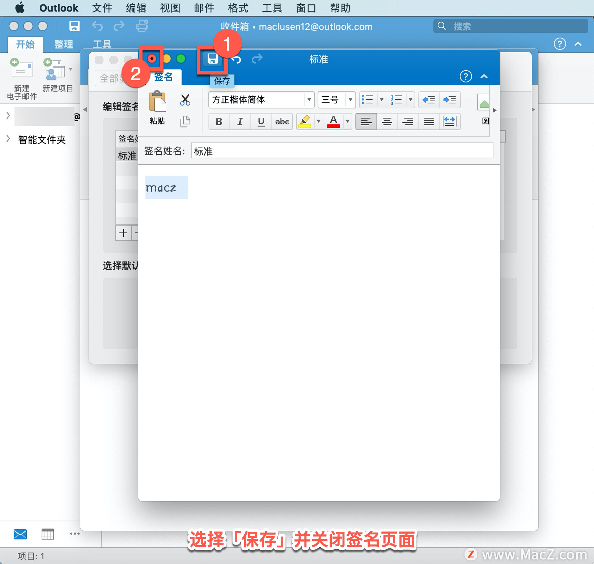This screenshot has width=594, height=564.
Task: Toggle underline formatting
Action: [x=261, y=121]
